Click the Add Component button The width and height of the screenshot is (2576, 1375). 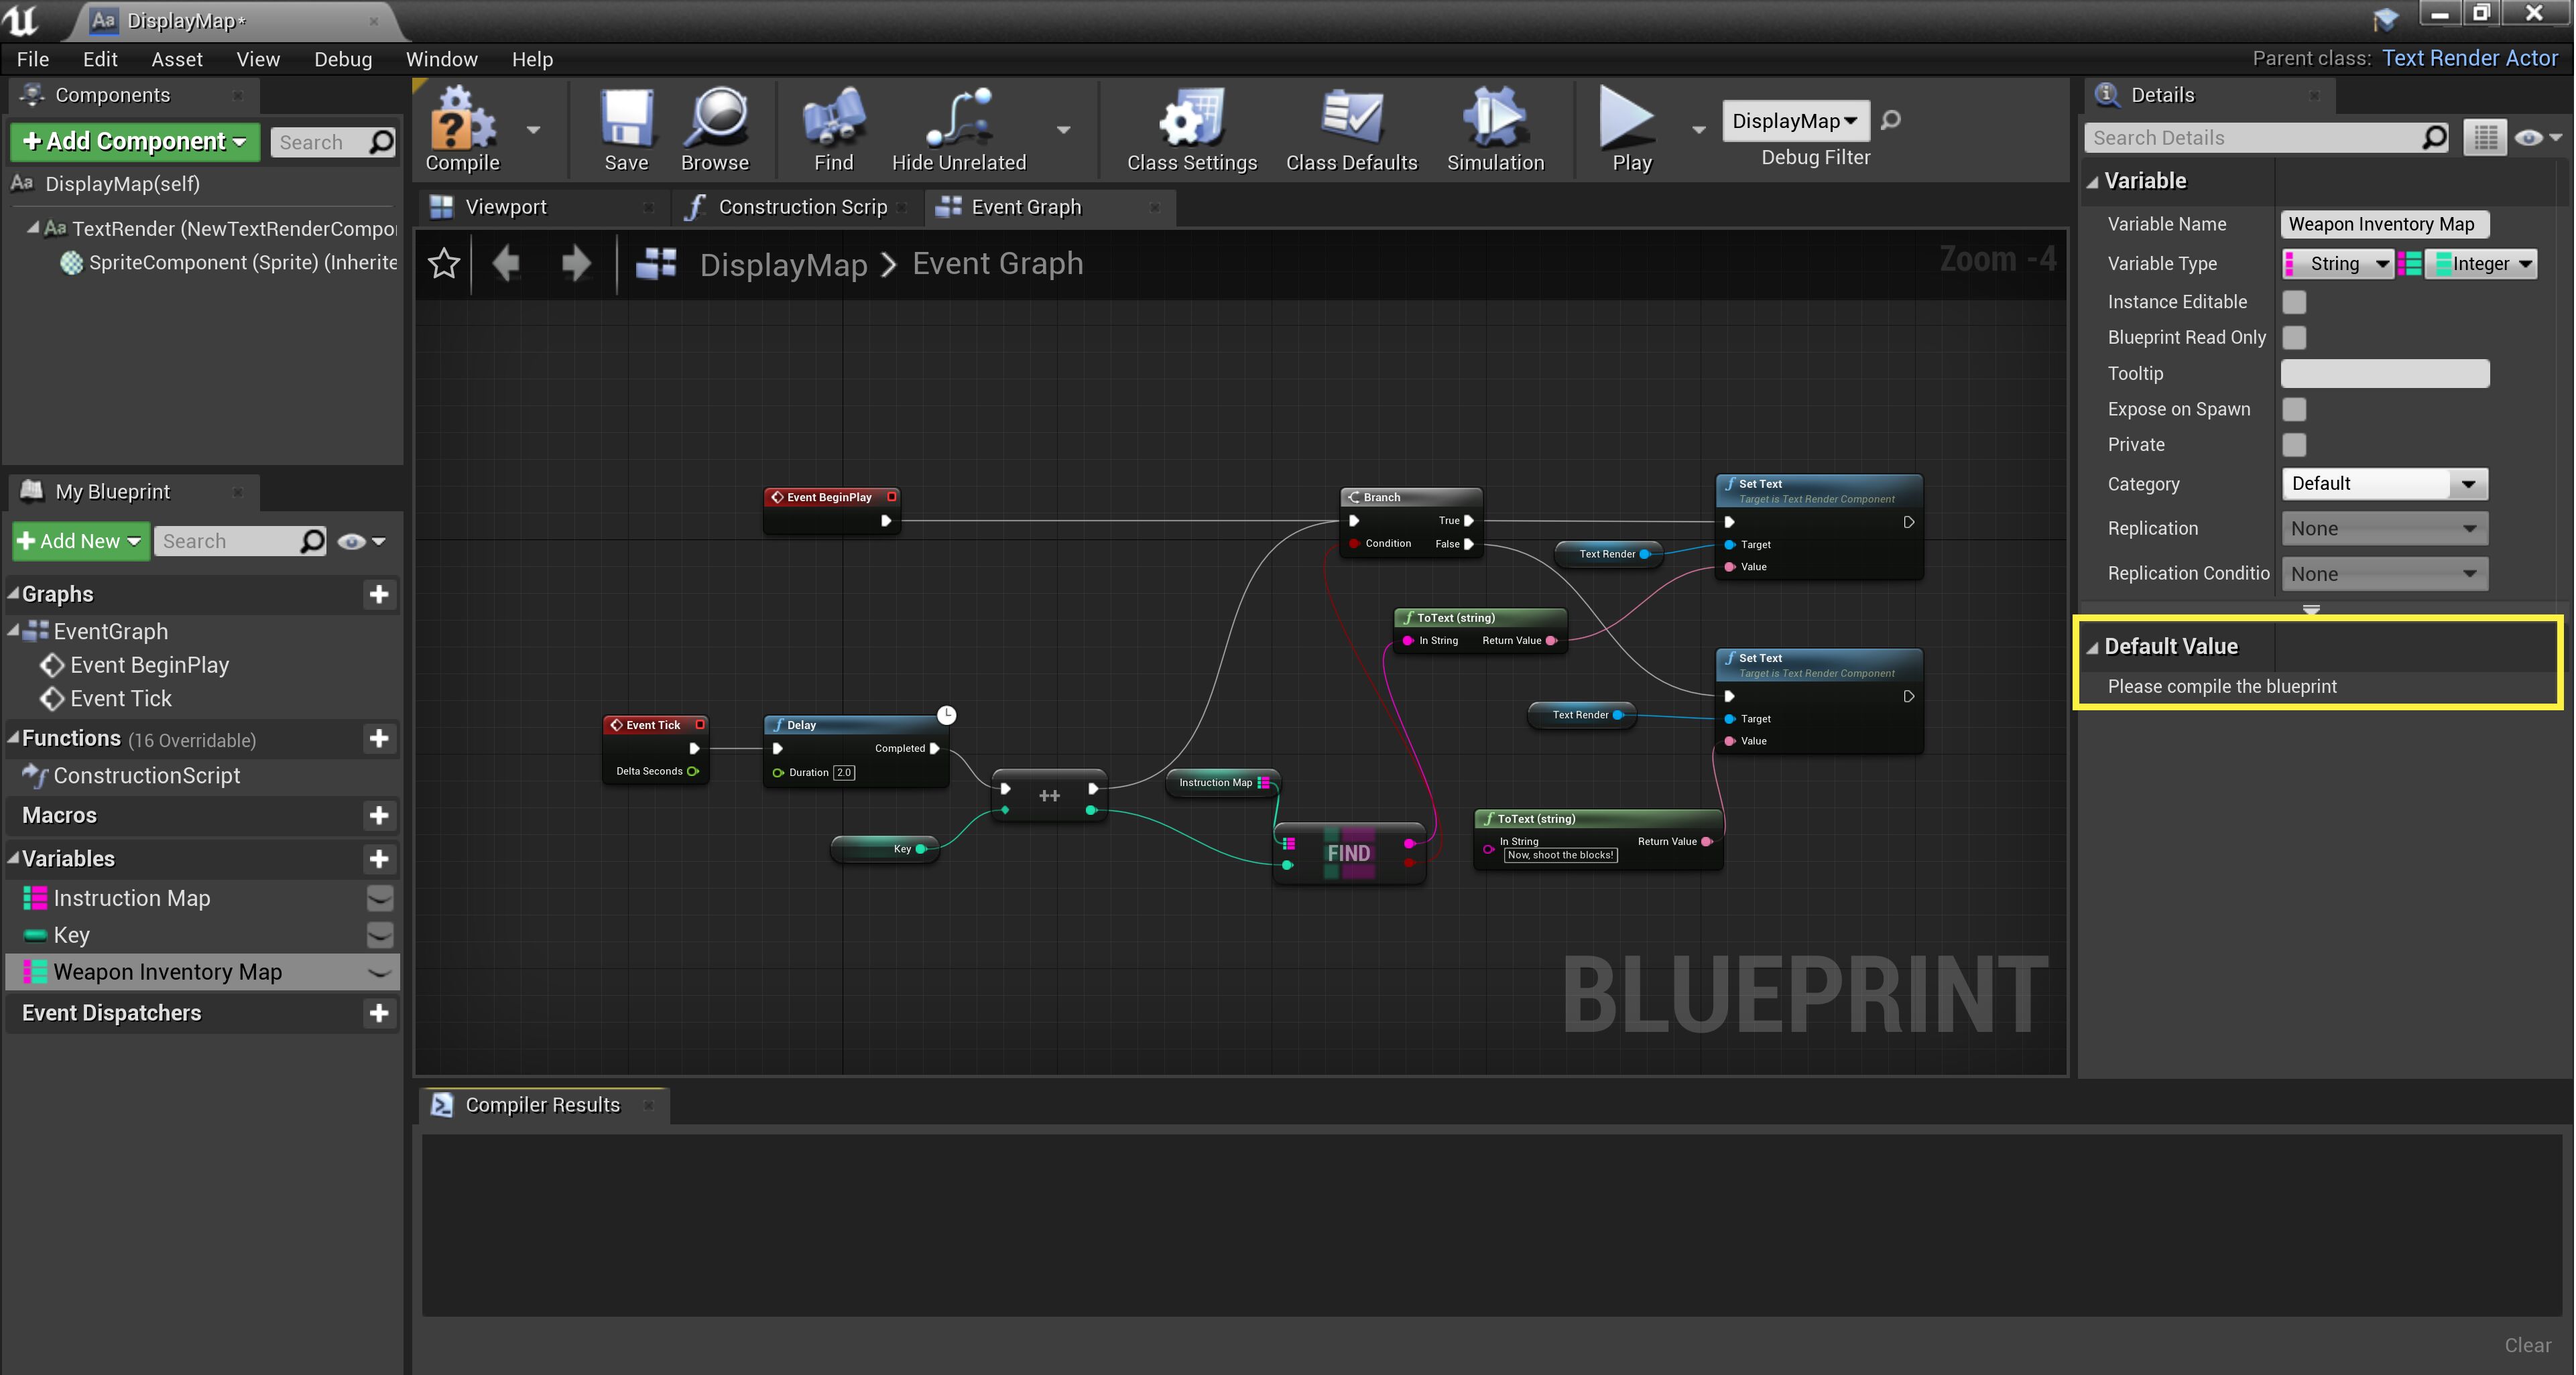(134, 141)
